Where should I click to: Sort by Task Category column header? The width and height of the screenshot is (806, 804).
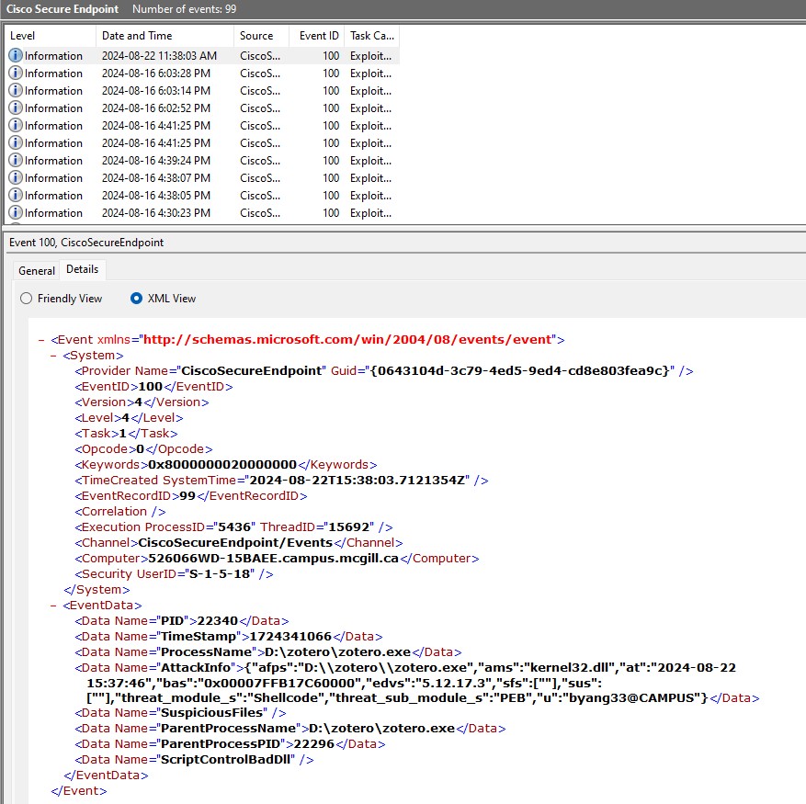tap(371, 36)
